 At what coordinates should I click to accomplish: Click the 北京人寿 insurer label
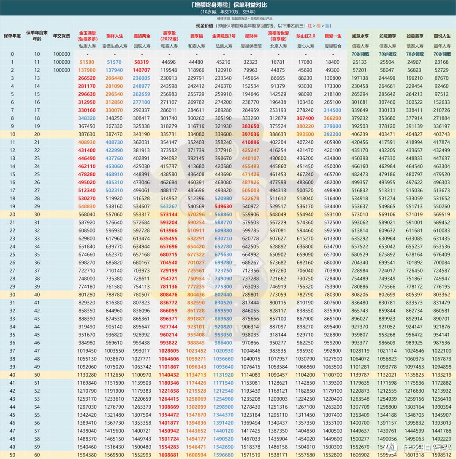click(278, 46)
